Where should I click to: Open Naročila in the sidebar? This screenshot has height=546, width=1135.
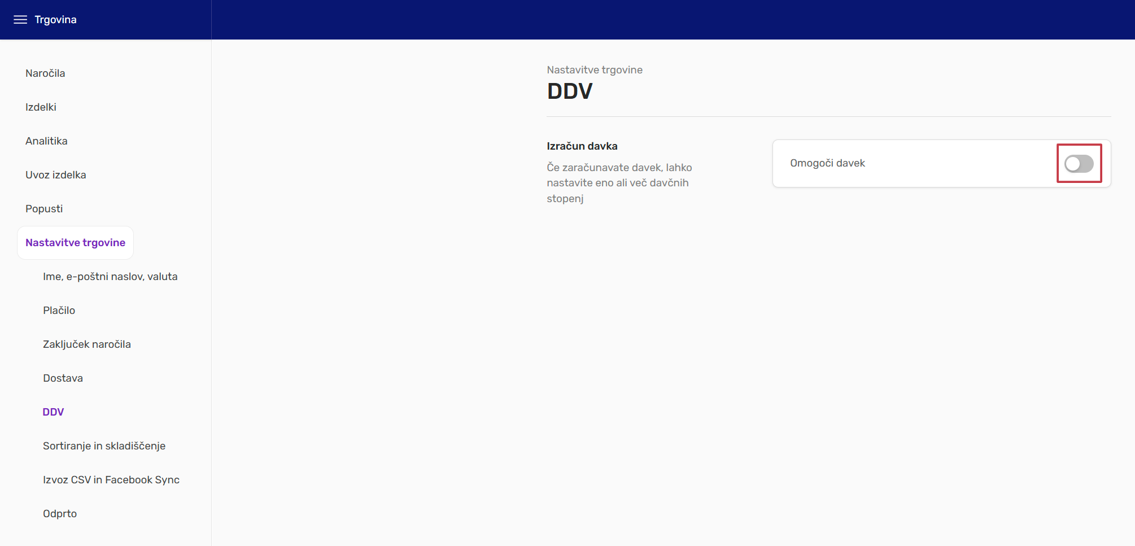pyautogui.click(x=45, y=73)
